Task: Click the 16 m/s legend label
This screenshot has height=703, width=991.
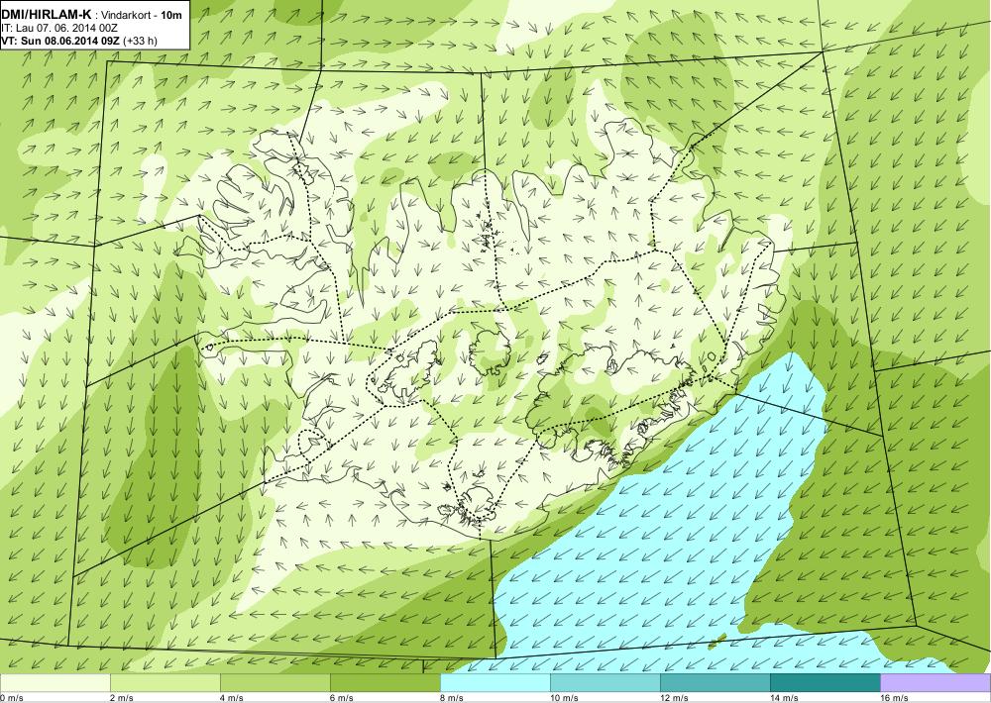Action: point(894,698)
